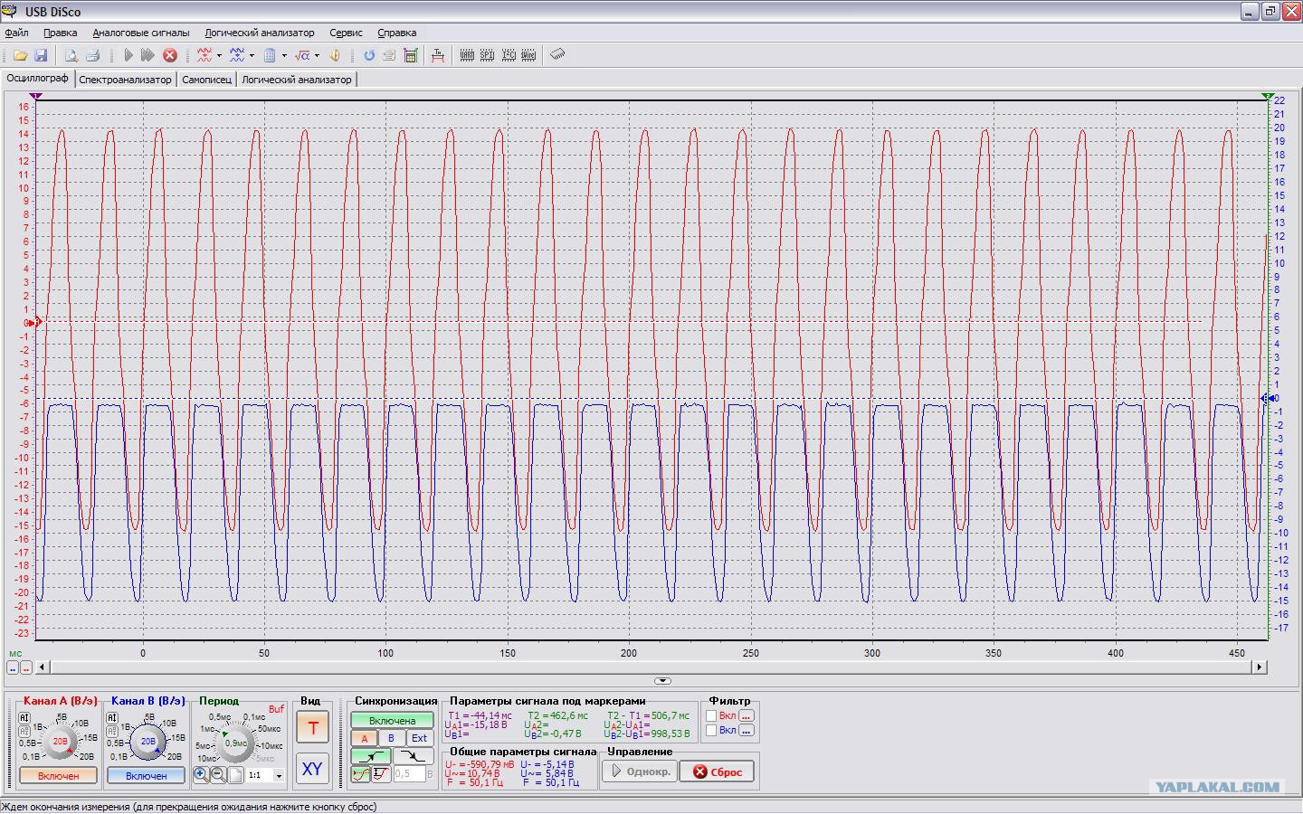Start measurement with the play icon
The image size is (1303, 814).
tap(128, 55)
